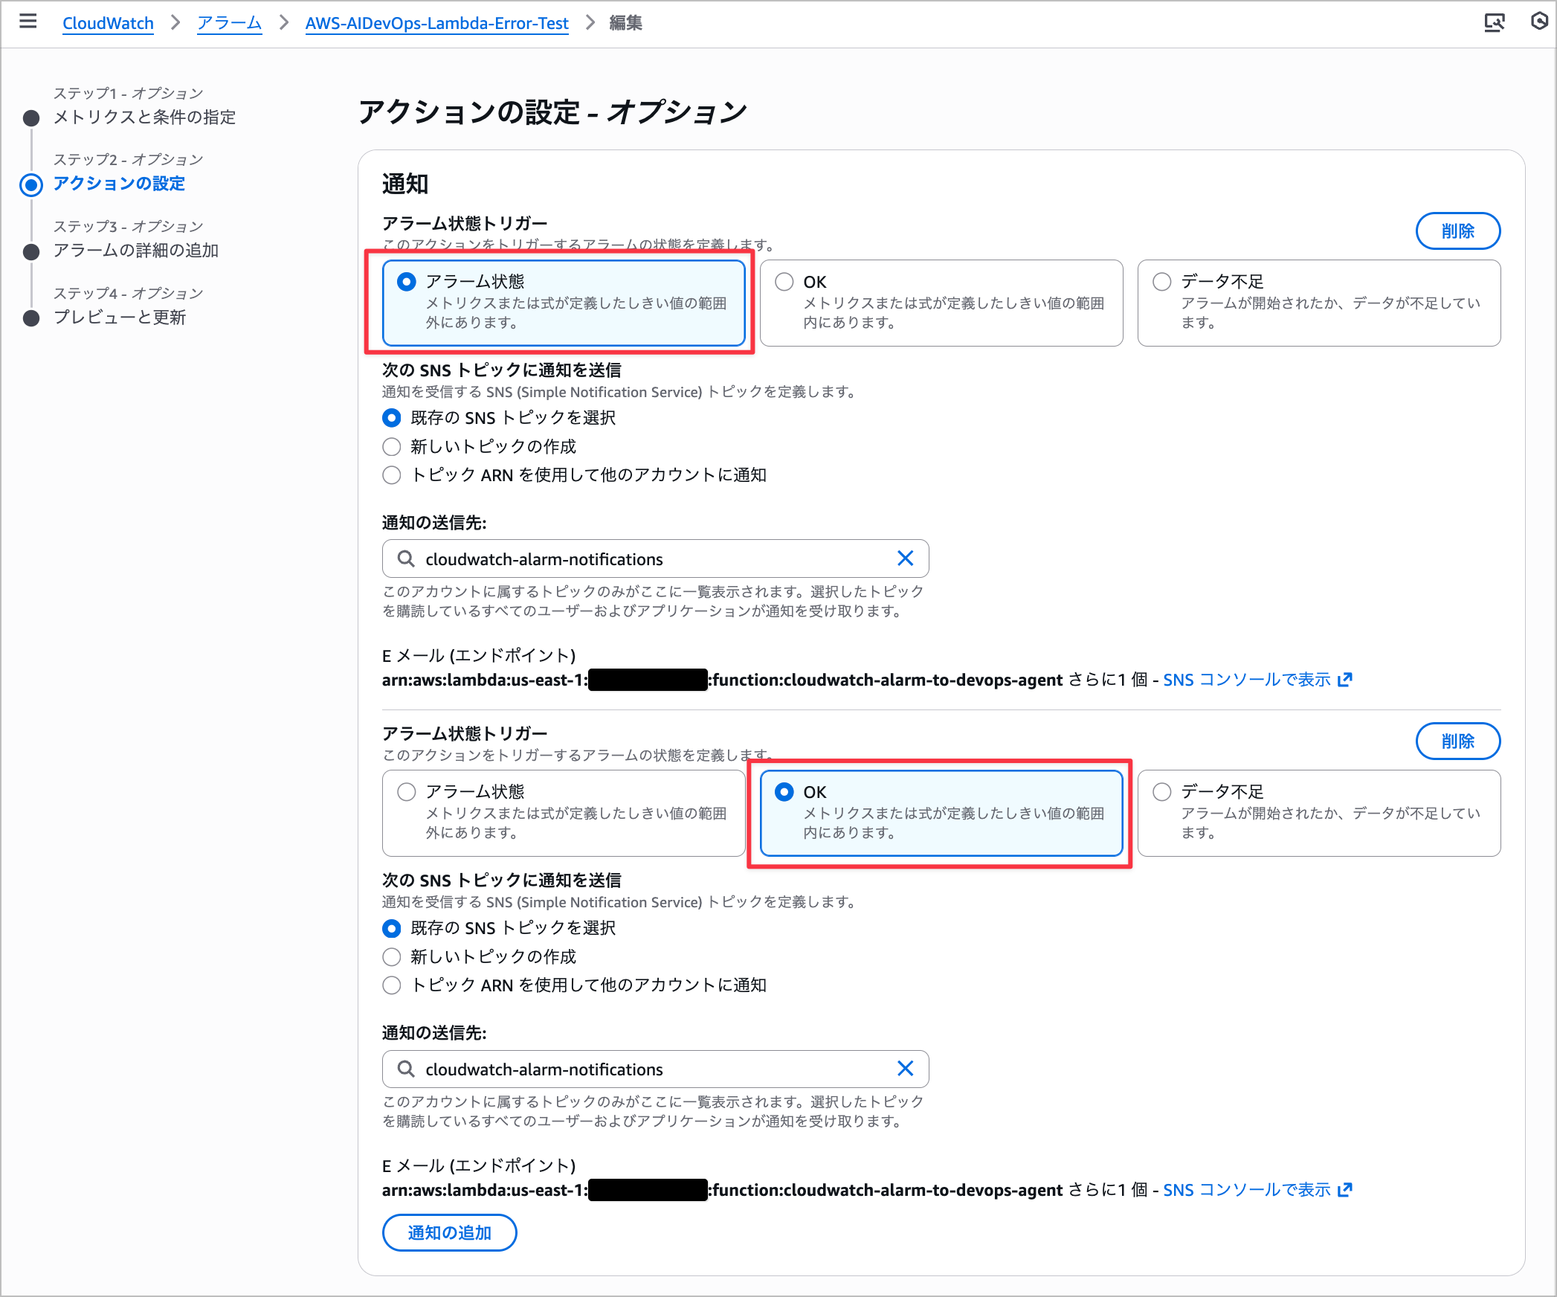Open the second SNS topic selection combo box

pos(654,1069)
